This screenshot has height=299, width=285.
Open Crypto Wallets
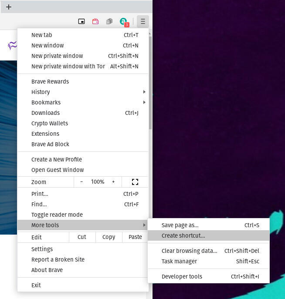pyautogui.click(x=83, y=123)
